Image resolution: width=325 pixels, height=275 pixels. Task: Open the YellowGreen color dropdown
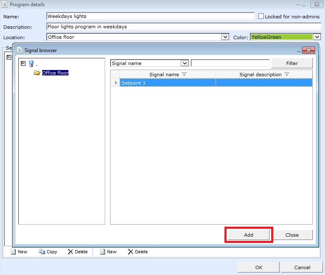[317, 37]
